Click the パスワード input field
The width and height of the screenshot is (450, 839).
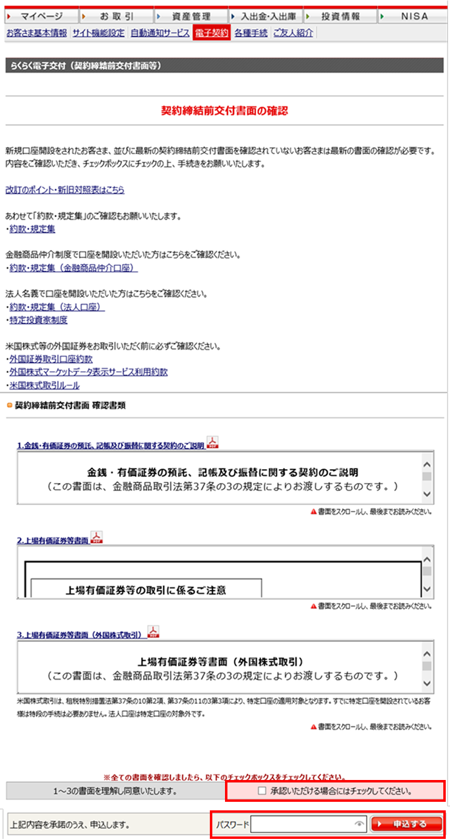tap(302, 824)
